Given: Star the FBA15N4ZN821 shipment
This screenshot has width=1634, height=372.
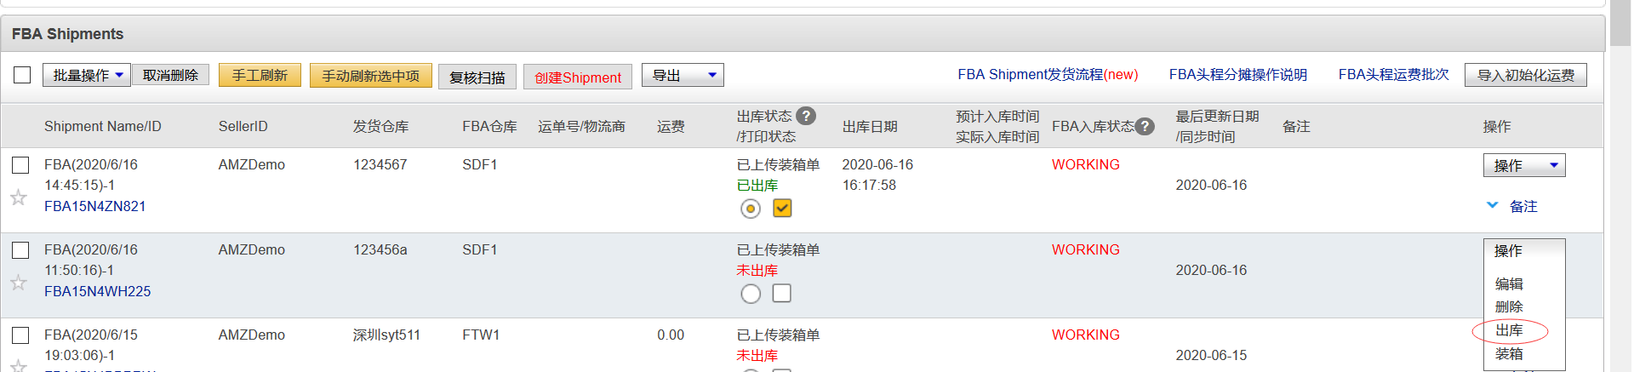Looking at the screenshot, I should (x=19, y=197).
